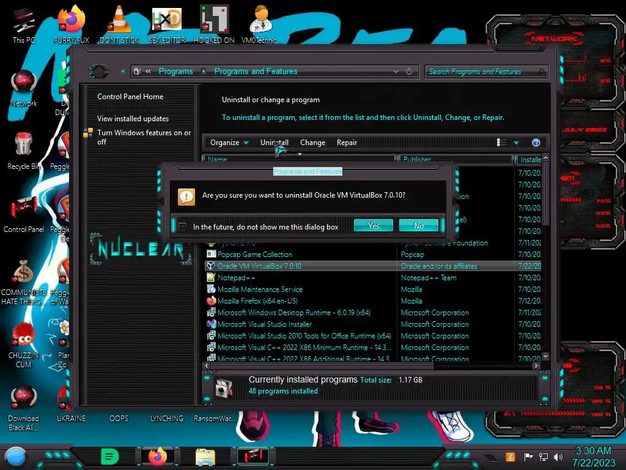This screenshot has width=626, height=470.
Task: Focus the Search Programs and Features box
Action: coord(486,72)
